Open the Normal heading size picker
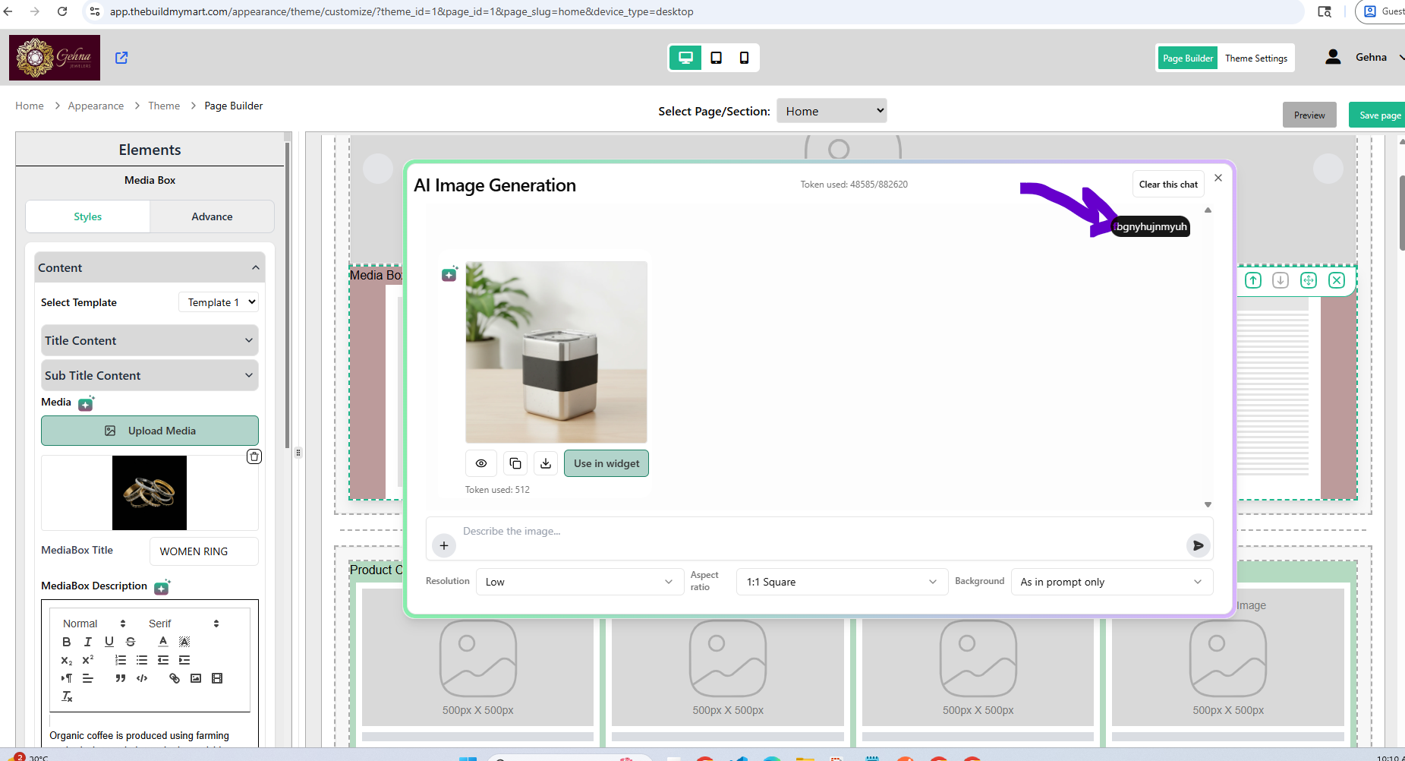Image resolution: width=1405 pixels, height=761 pixels. point(94,624)
